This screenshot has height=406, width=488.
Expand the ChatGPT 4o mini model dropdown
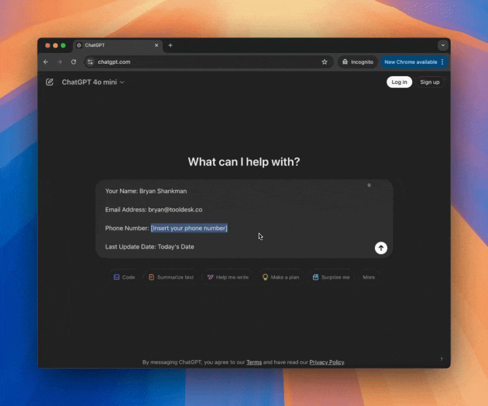pyautogui.click(x=93, y=82)
